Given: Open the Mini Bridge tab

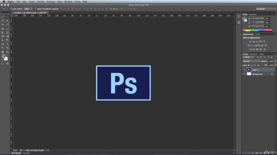Looking at the screenshot, I should [x=16, y=153].
